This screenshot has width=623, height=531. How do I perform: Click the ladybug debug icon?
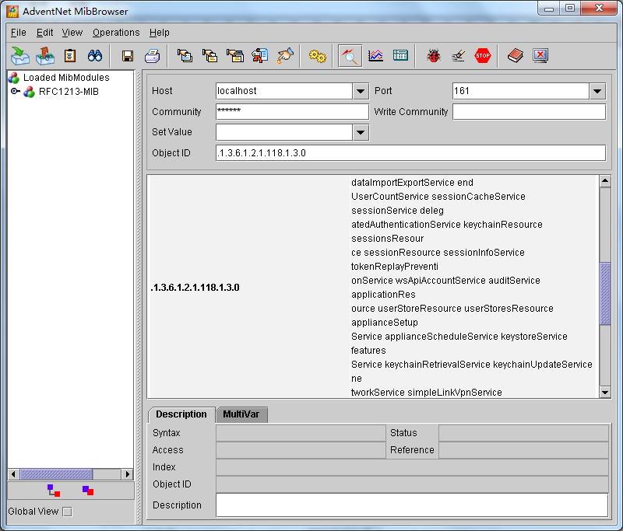(x=434, y=55)
